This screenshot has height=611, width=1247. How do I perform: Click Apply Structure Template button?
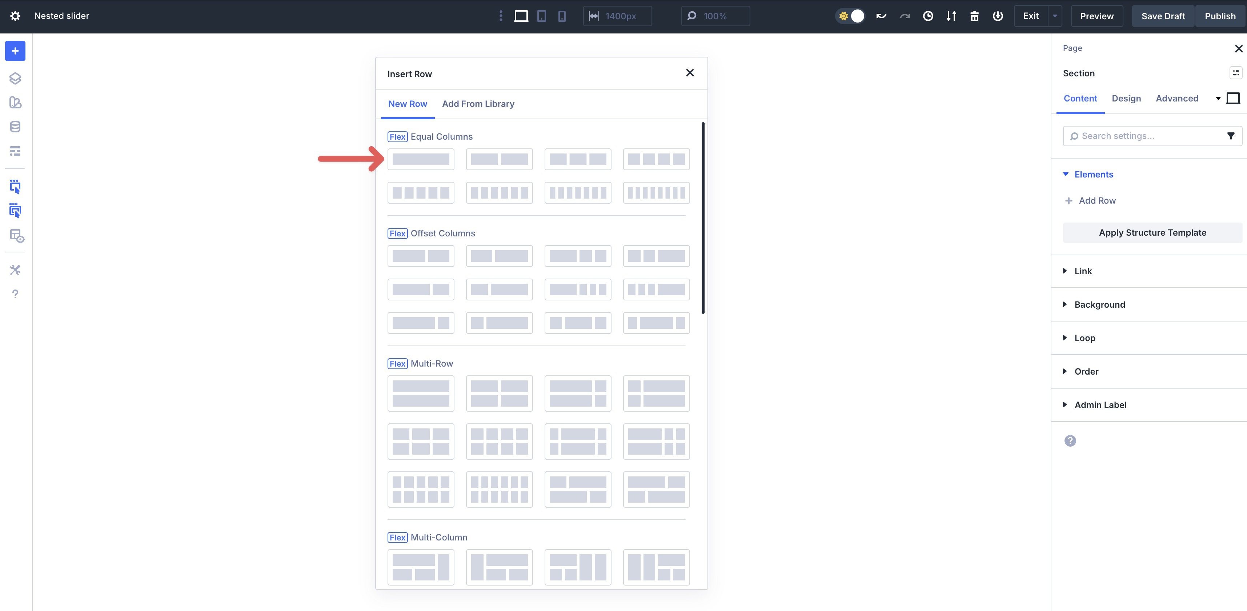[x=1152, y=233]
